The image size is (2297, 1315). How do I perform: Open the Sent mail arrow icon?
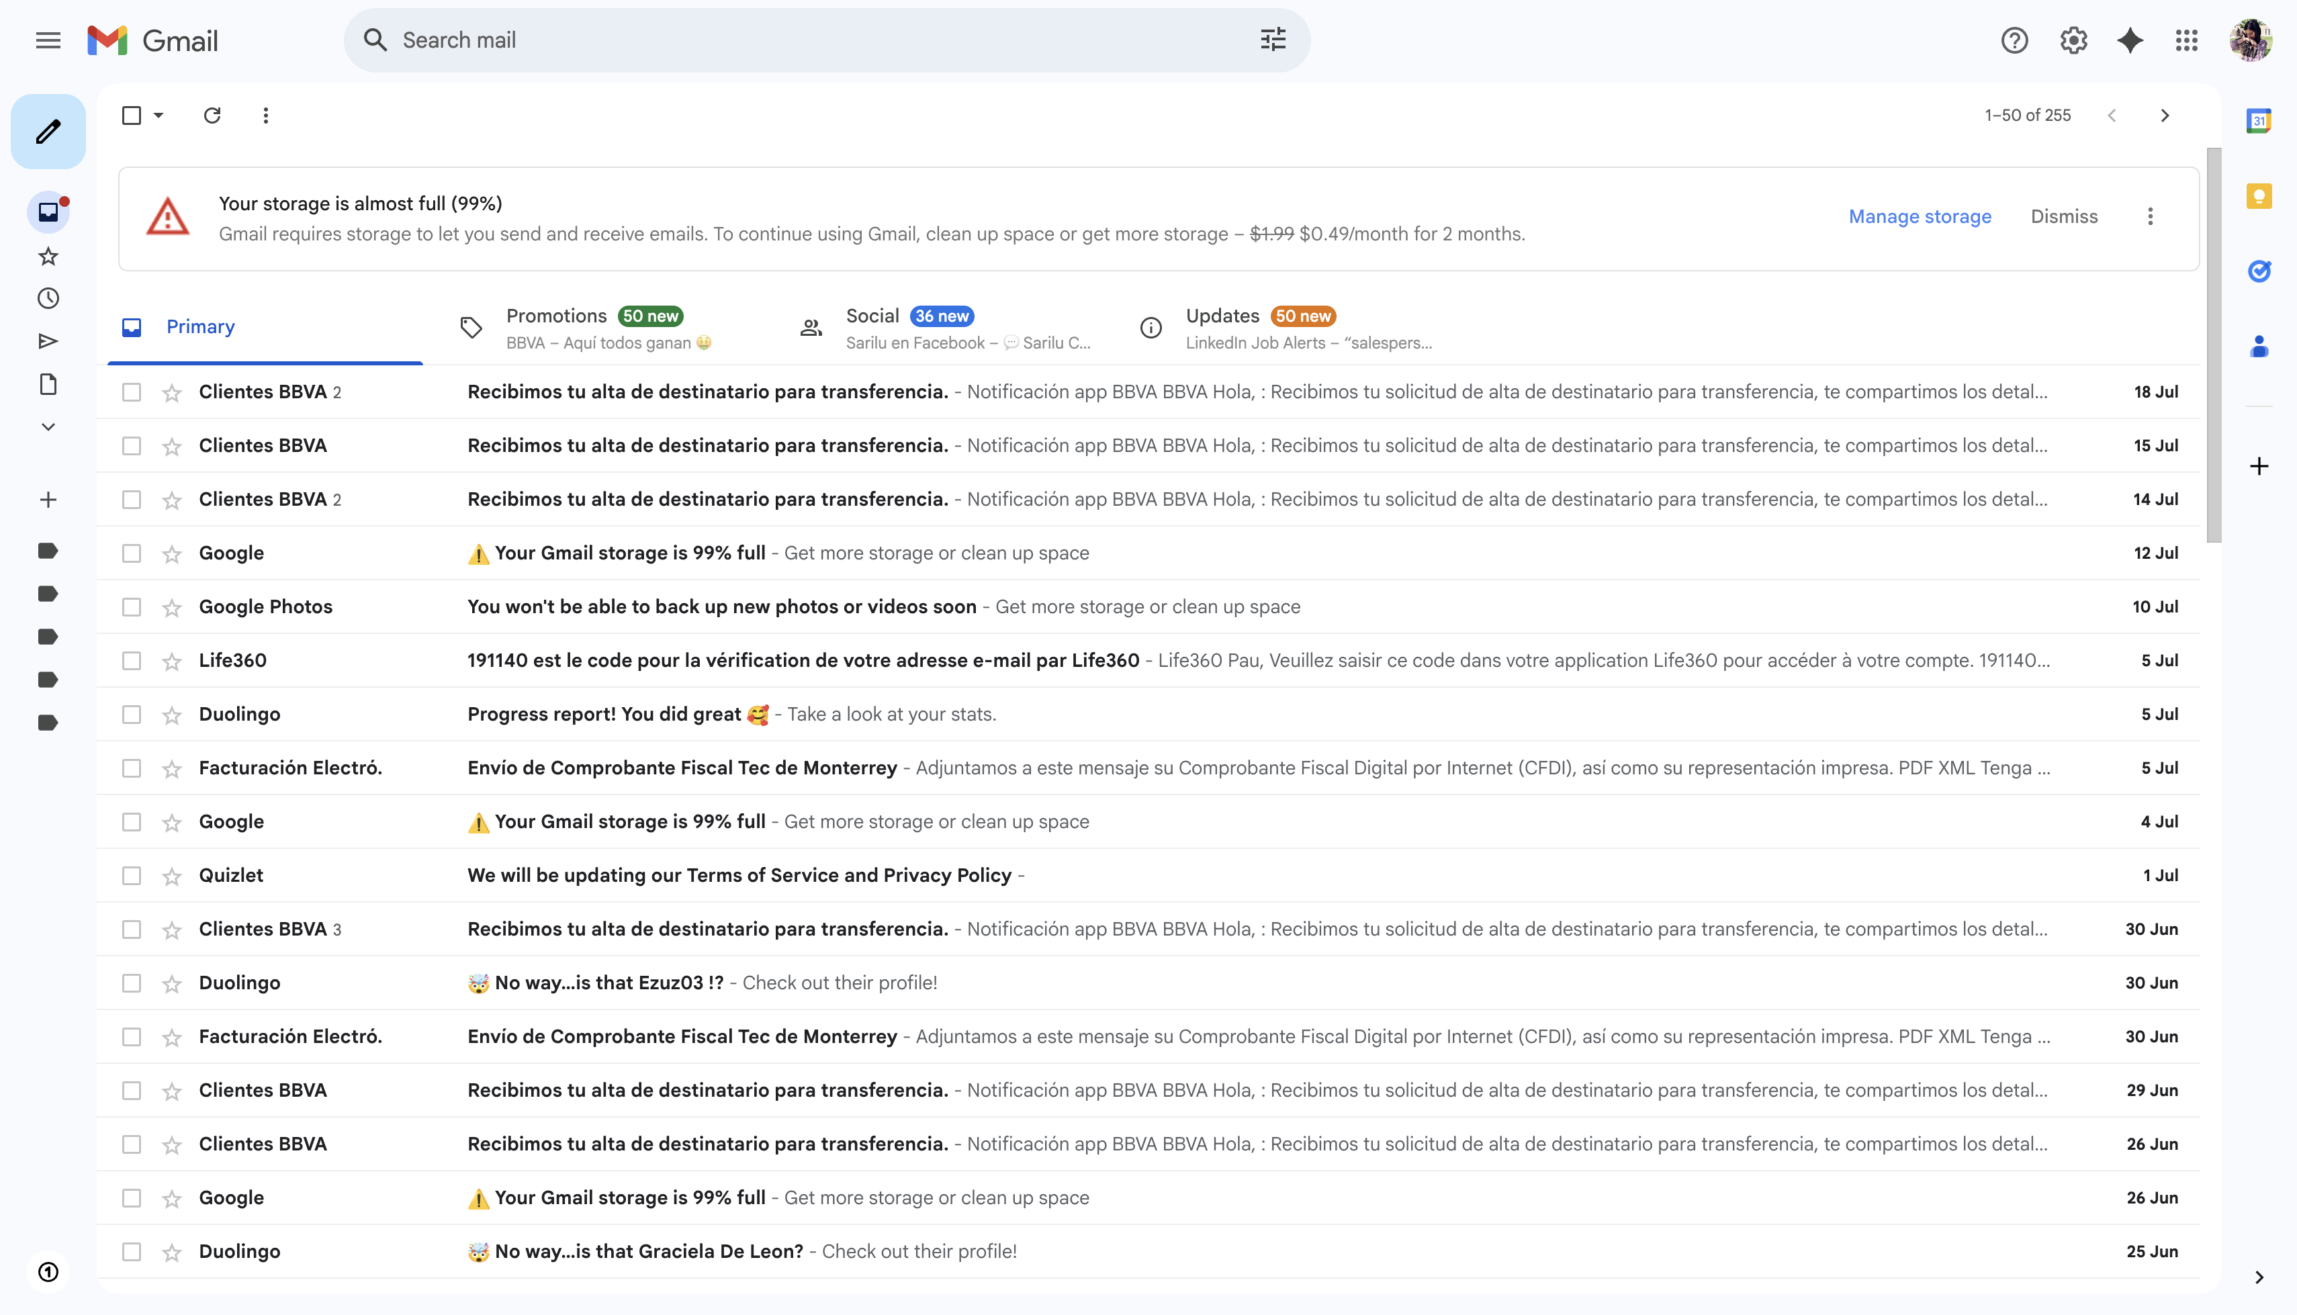pos(49,341)
